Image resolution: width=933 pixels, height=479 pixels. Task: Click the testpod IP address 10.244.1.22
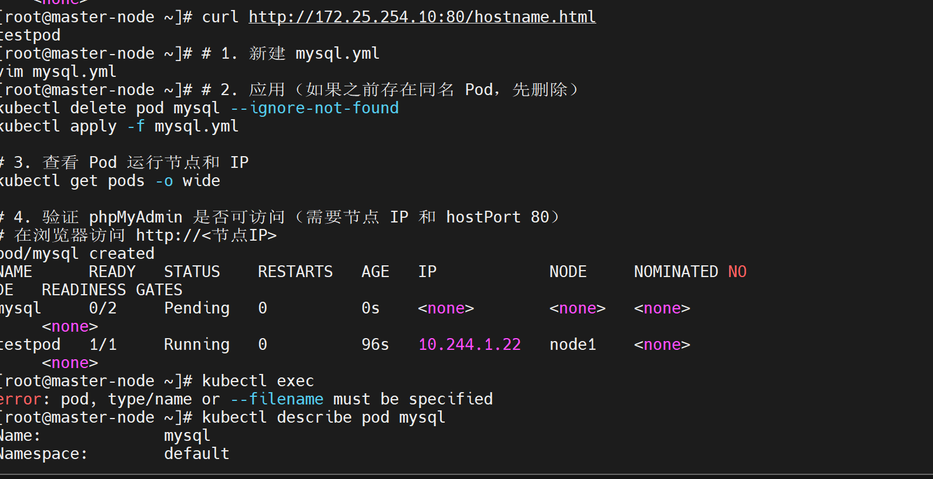pyautogui.click(x=469, y=345)
